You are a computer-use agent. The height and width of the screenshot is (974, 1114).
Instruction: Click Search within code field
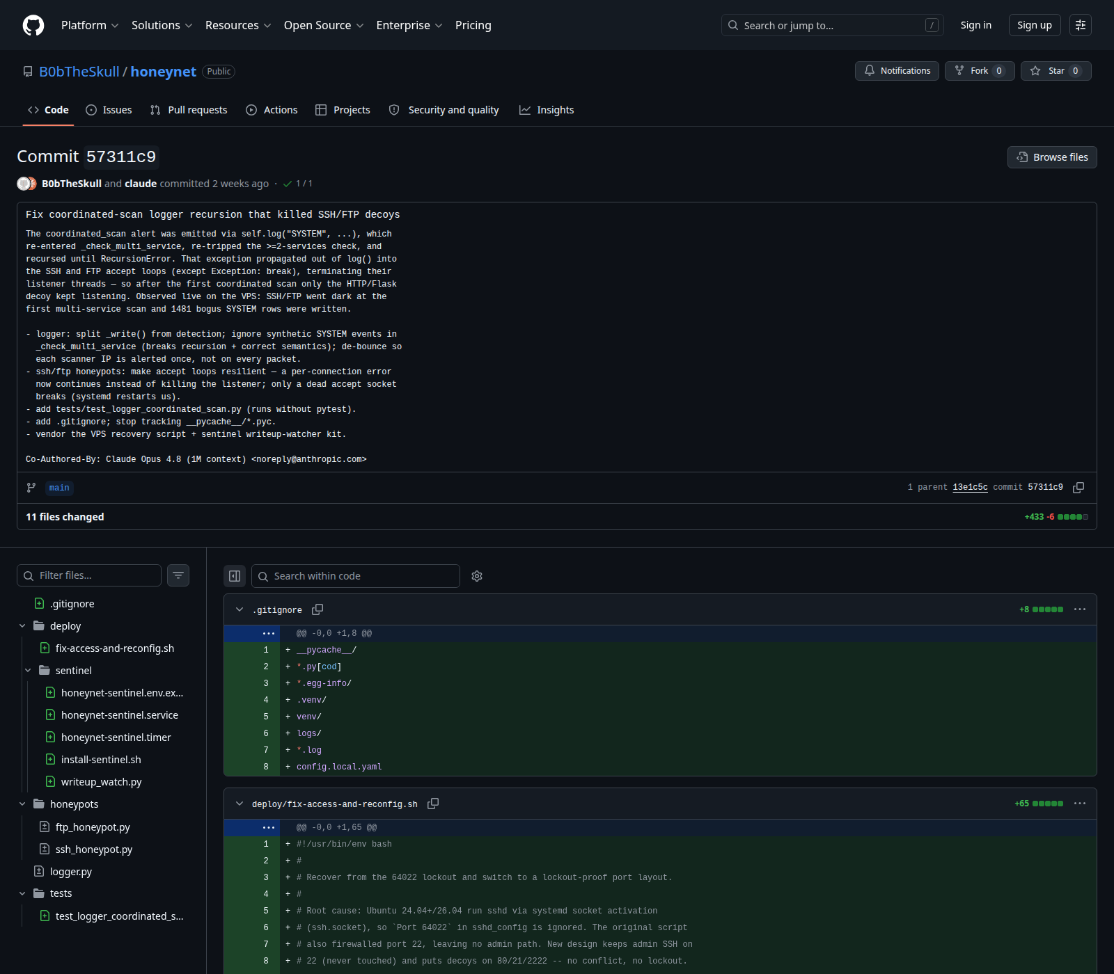[355, 576]
